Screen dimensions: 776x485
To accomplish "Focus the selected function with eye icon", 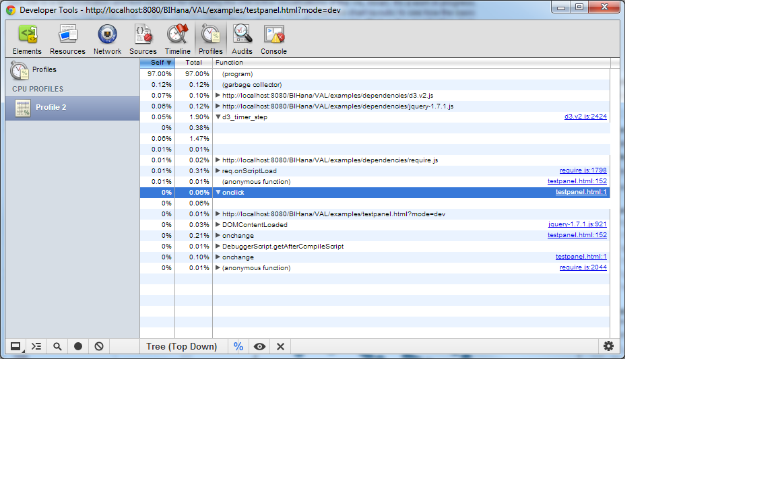I will point(259,346).
